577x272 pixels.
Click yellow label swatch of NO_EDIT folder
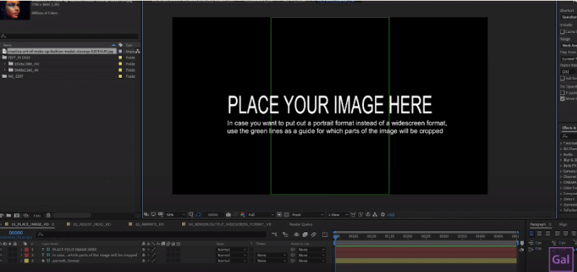[x=121, y=76]
